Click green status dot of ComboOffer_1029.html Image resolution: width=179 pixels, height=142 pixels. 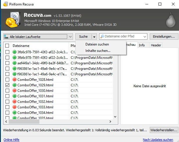click(14, 85)
